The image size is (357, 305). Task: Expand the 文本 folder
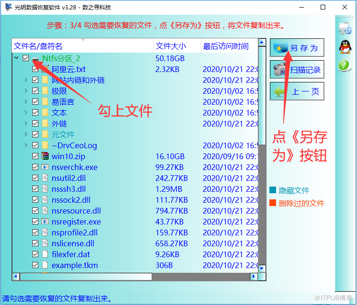(26, 113)
